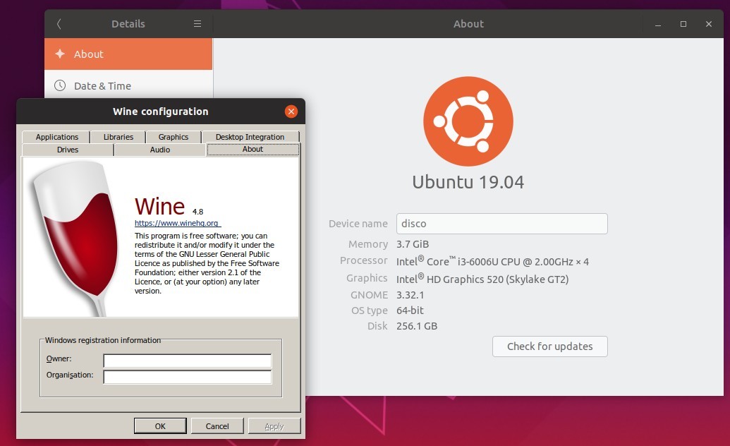Select Date & Time in the sidebar
This screenshot has height=446, width=730.
pos(128,86)
